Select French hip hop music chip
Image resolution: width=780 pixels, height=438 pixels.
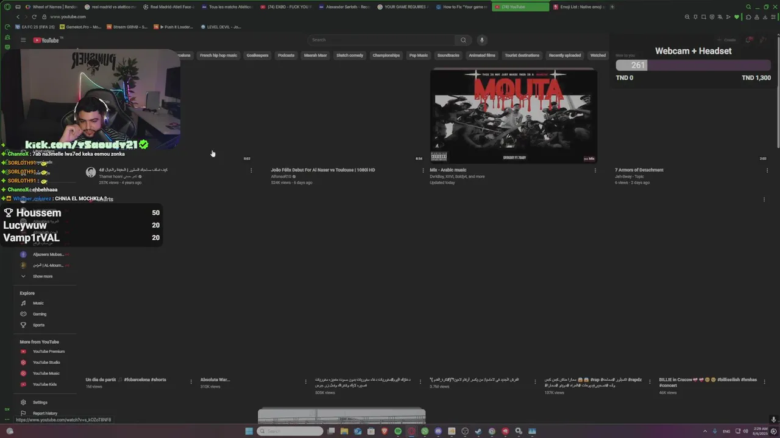pos(218,55)
